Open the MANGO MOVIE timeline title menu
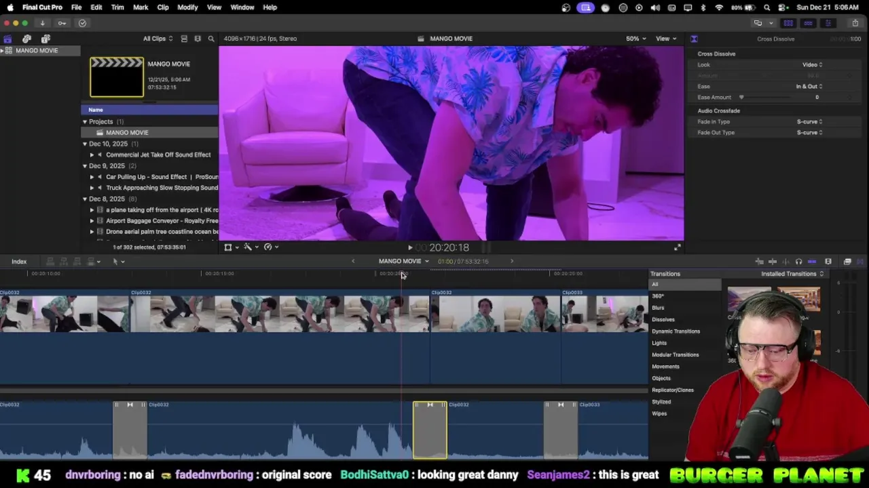The width and height of the screenshot is (869, 488). click(x=403, y=261)
